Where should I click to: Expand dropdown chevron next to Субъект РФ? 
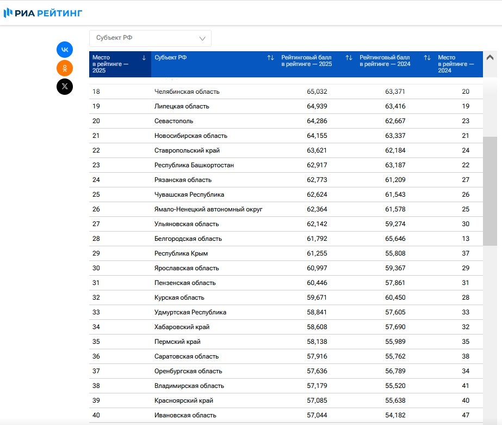click(x=202, y=39)
